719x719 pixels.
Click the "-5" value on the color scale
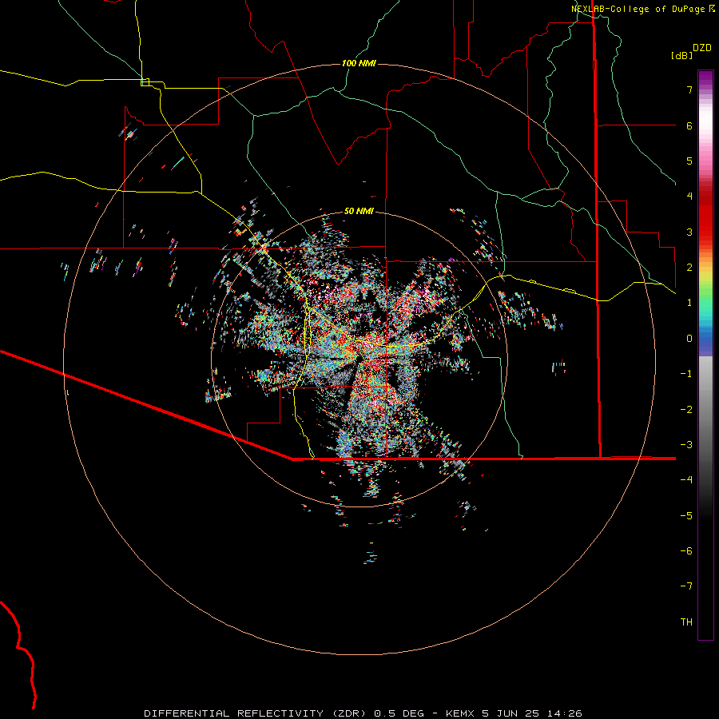686,516
